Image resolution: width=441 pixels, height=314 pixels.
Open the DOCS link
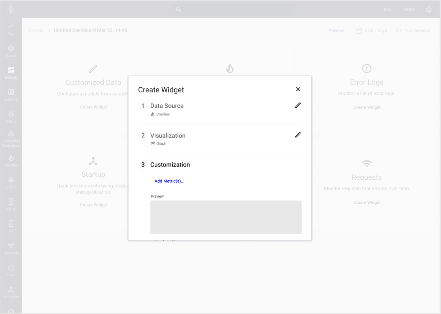[x=410, y=10]
